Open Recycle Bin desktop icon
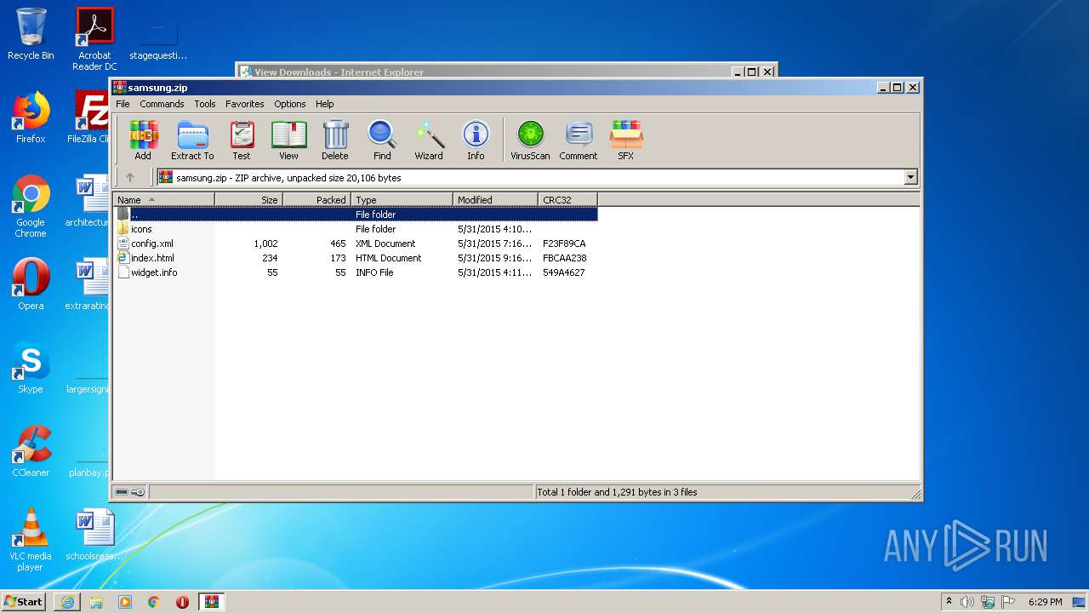 [x=31, y=34]
